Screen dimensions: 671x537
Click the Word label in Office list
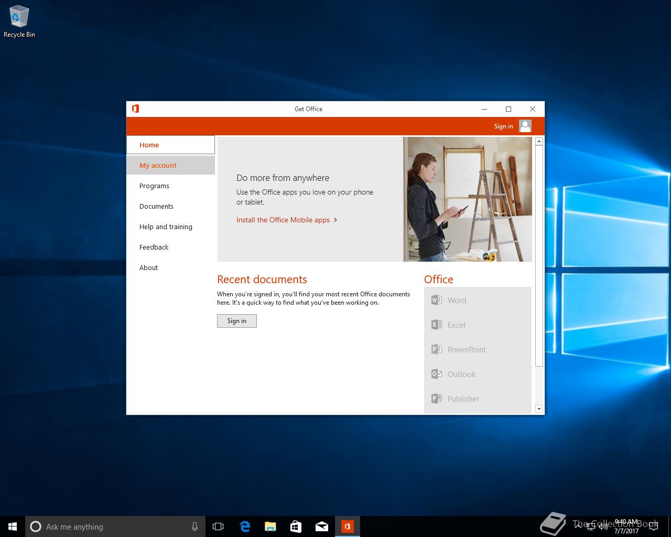tap(457, 300)
